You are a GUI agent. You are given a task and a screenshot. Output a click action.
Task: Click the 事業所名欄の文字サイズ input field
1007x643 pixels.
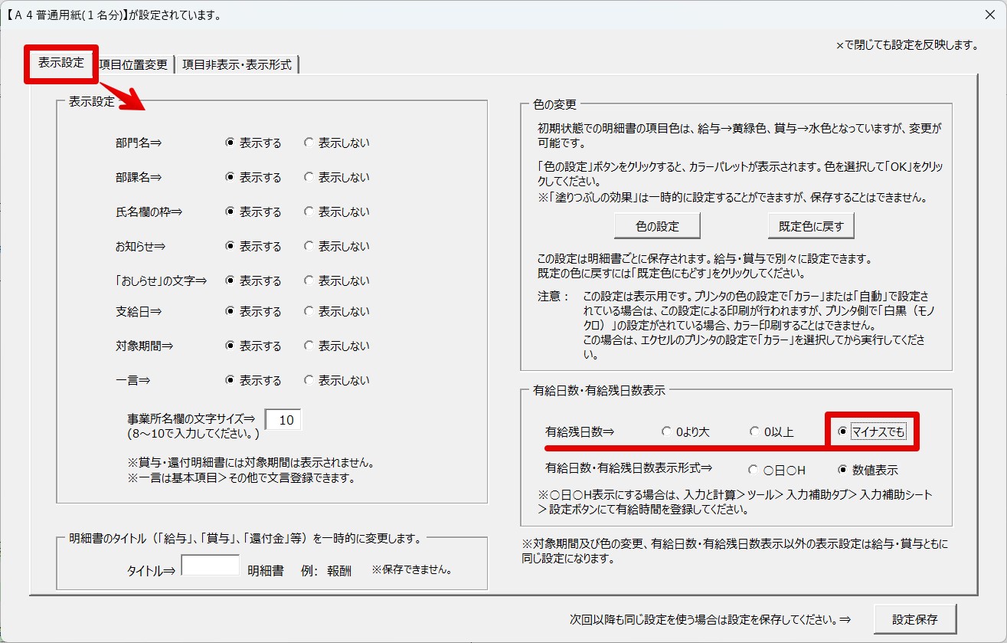tap(283, 420)
